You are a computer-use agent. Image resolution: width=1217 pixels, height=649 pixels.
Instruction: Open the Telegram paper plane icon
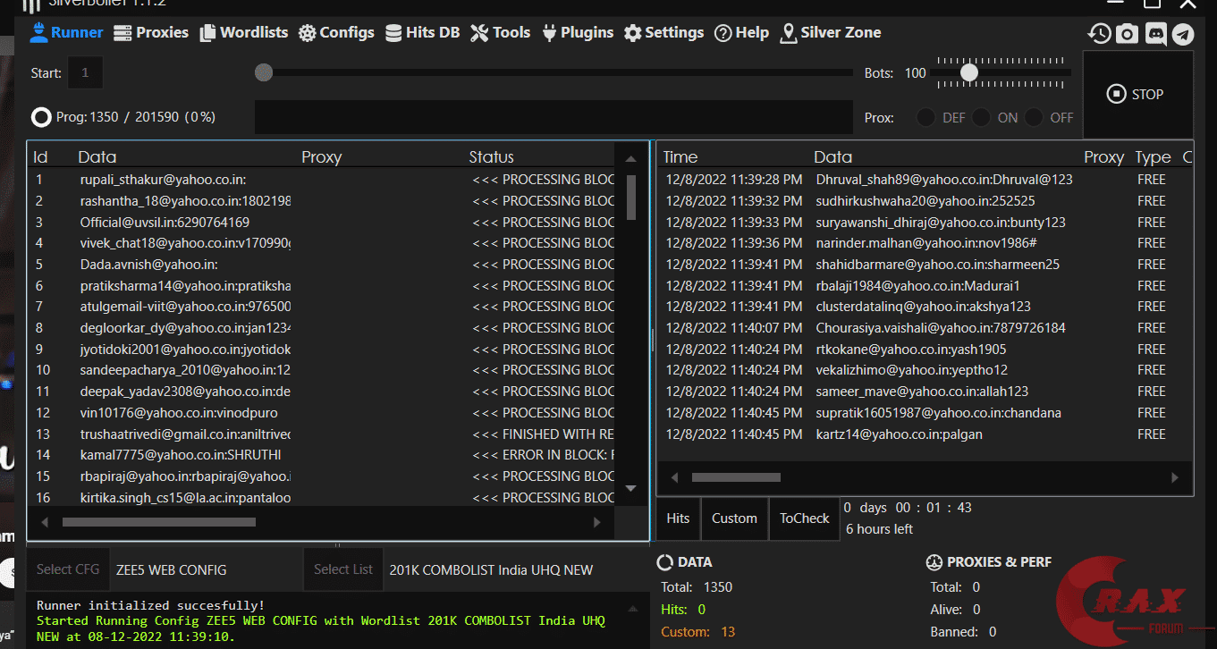click(1183, 34)
